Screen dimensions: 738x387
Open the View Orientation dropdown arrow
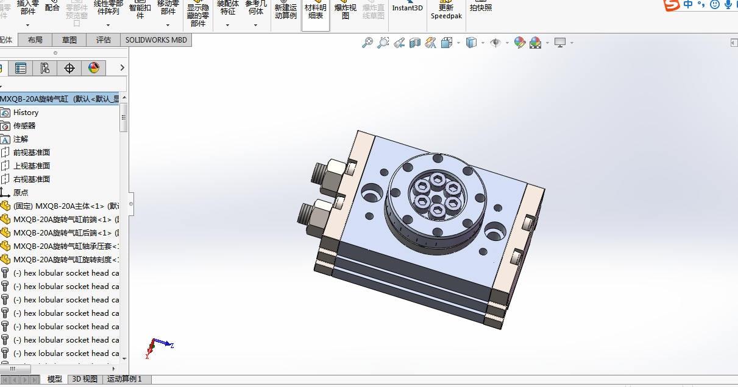[x=458, y=43]
